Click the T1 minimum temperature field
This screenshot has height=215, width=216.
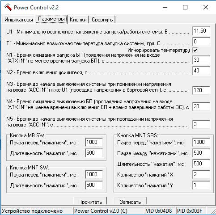(x=201, y=42)
